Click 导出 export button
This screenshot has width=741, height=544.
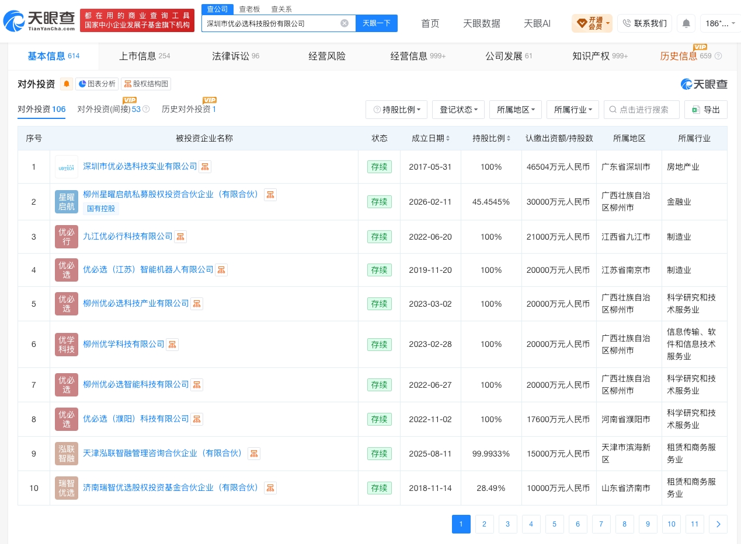(x=706, y=110)
